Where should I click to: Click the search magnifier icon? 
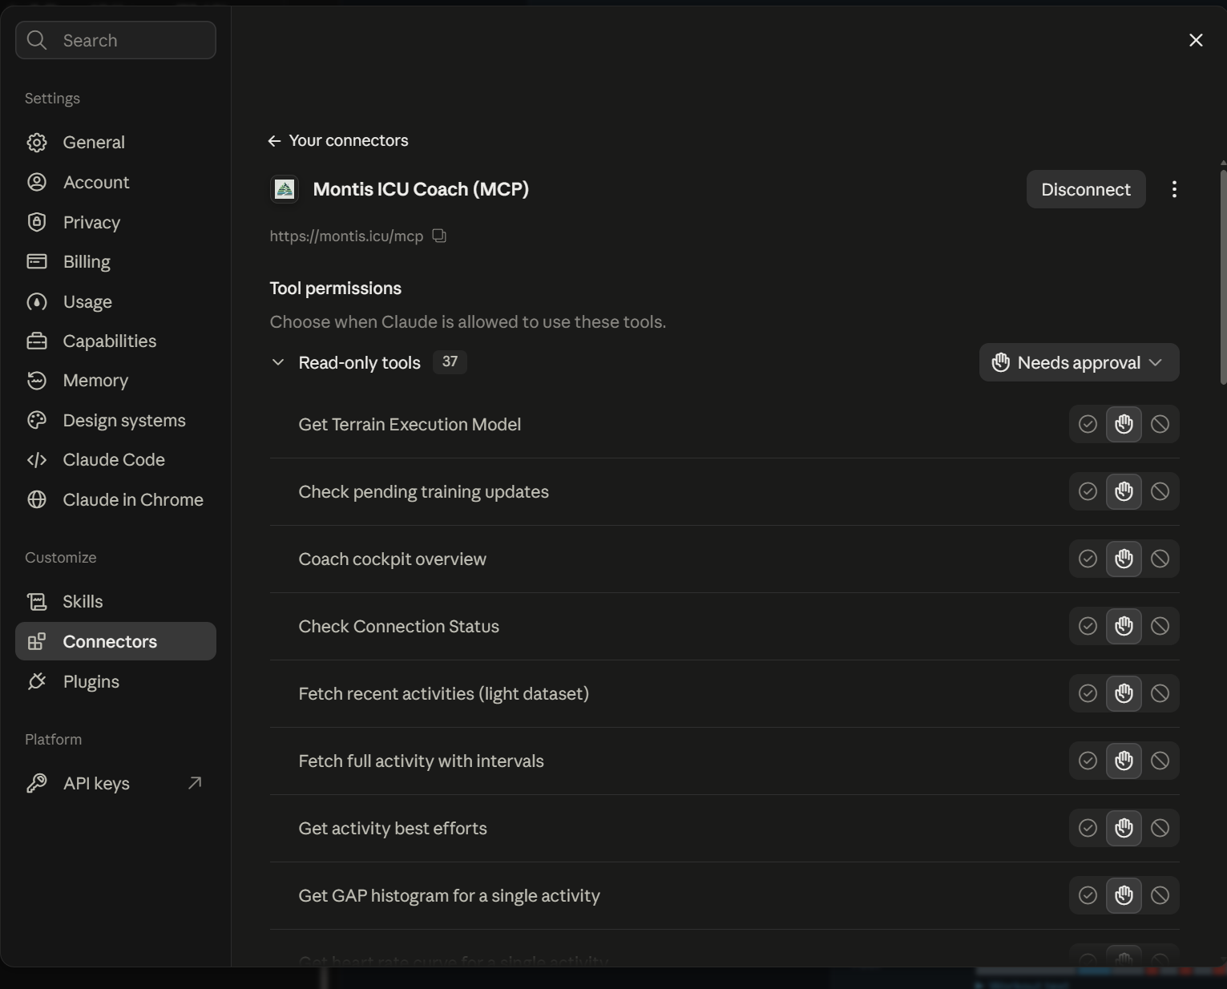pyautogui.click(x=37, y=40)
